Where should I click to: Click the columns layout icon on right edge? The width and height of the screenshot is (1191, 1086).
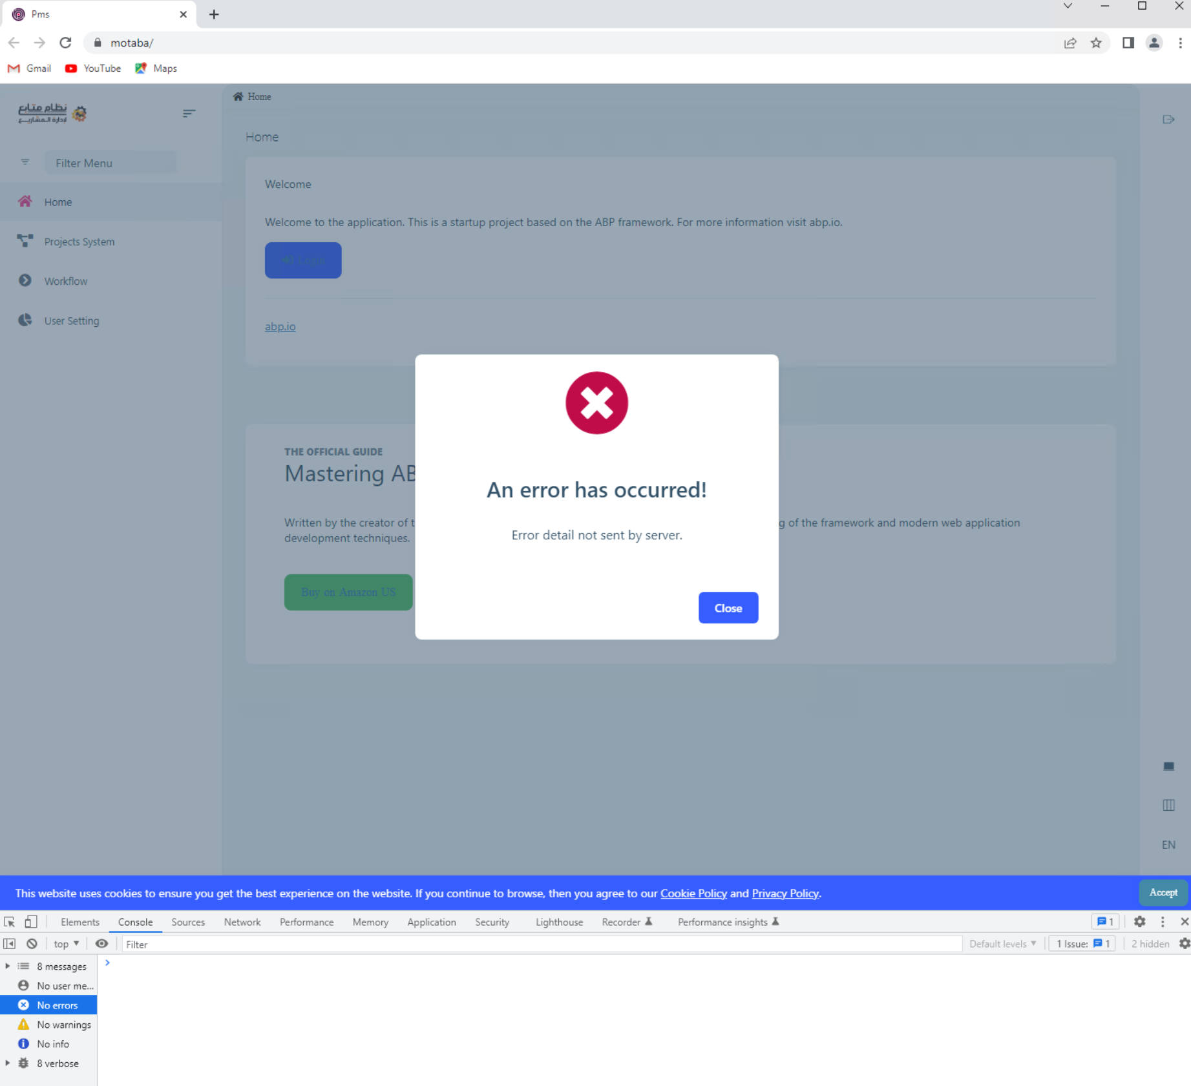click(x=1168, y=805)
